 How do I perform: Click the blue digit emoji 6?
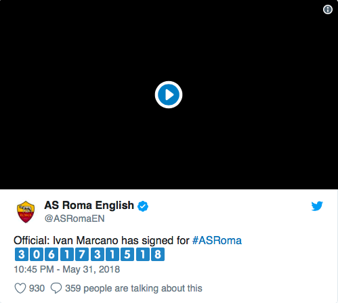coord(51,254)
